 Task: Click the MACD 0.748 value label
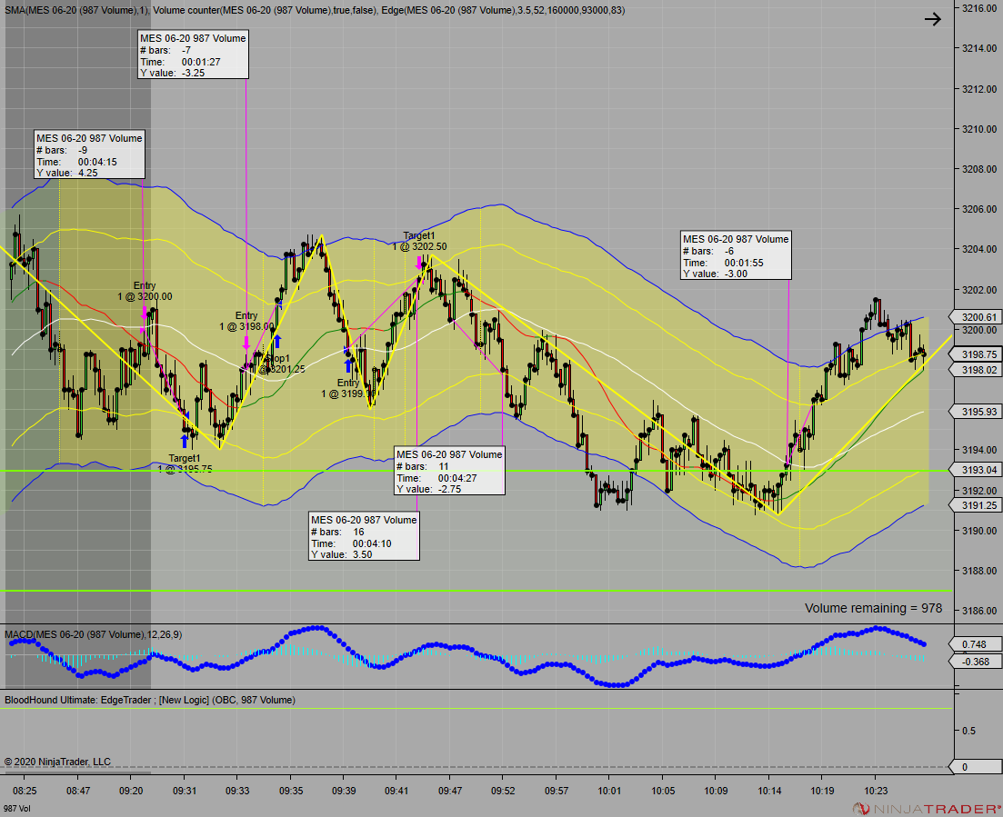click(975, 644)
